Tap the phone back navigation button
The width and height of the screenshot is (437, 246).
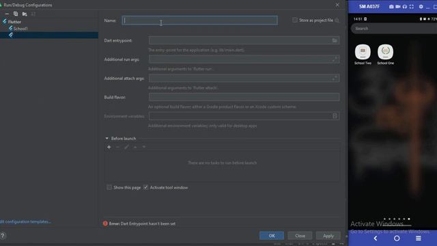tap(376, 238)
